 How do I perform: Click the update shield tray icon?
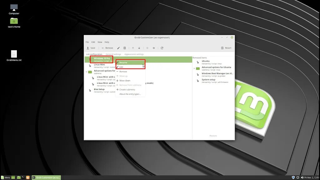pos(293,177)
